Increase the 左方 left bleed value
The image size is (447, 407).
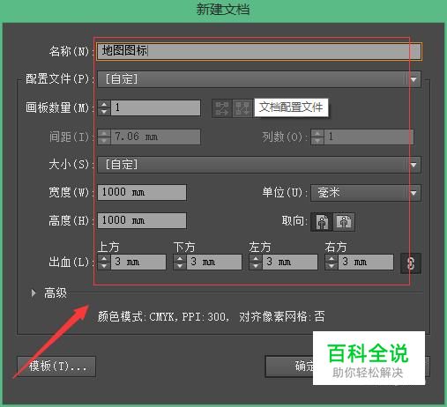pyautogui.click(x=256, y=258)
